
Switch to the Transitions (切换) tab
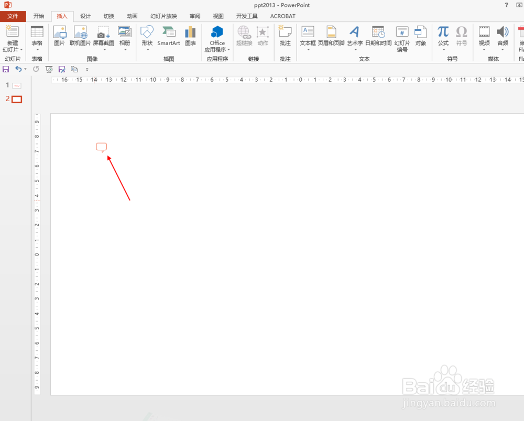tap(108, 16)
